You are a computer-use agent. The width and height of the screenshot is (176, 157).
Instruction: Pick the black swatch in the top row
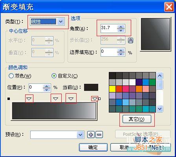(112, 76)
